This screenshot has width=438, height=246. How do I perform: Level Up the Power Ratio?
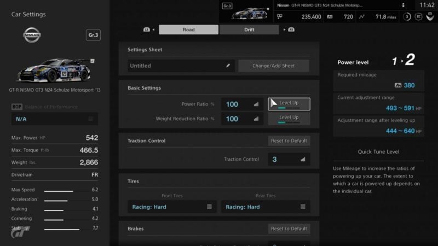click(289, 104)
